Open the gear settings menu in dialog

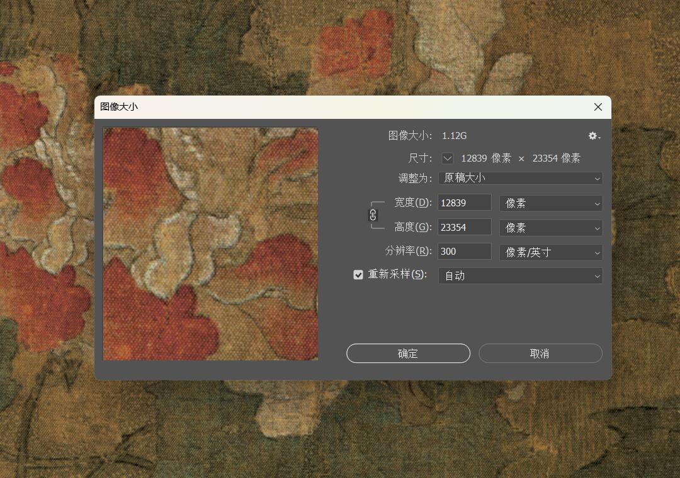[x=594, y=136]
